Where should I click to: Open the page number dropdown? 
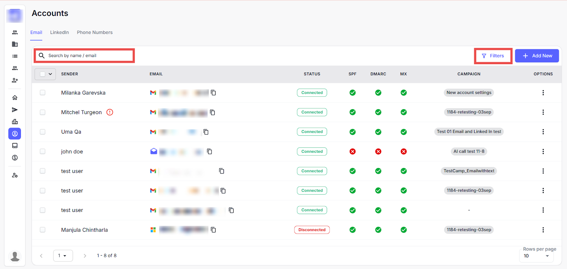pyautogui.click(x=63, y=256)
